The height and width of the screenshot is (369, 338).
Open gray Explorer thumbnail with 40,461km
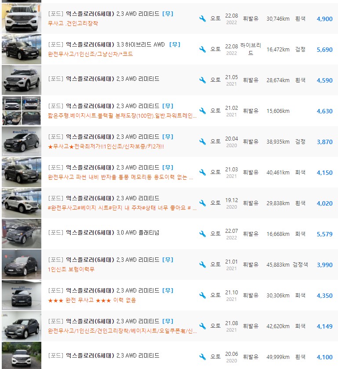22,172
